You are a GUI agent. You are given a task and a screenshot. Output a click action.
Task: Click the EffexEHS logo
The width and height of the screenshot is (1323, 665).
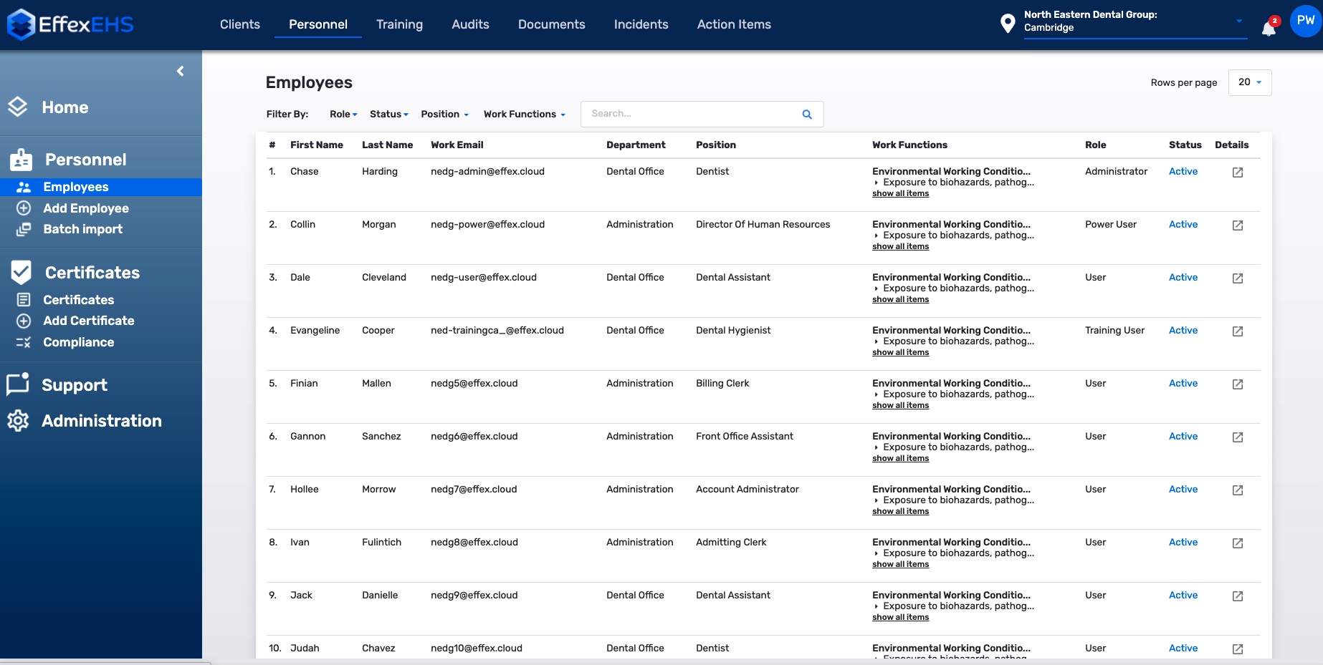[x=70, y=24]
